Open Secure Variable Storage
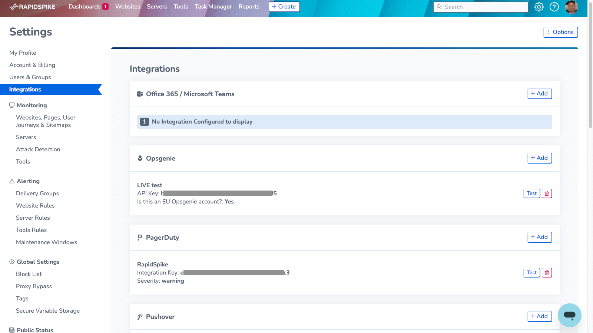 [48, 311]
